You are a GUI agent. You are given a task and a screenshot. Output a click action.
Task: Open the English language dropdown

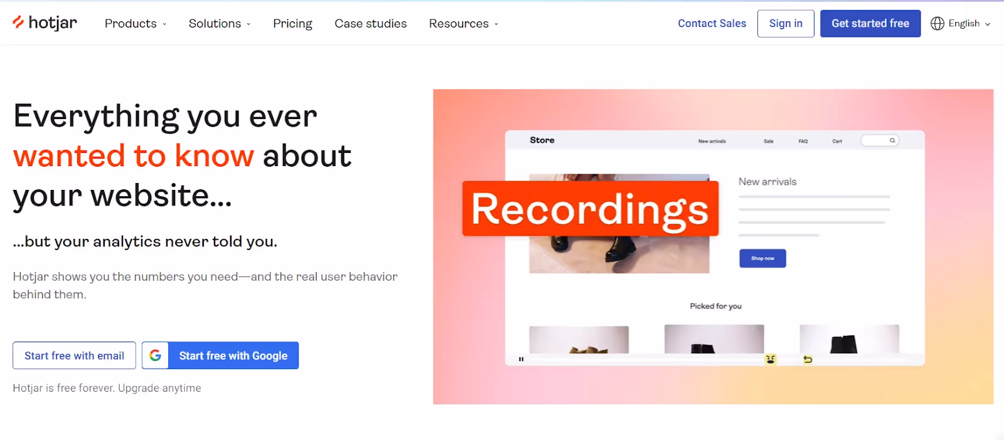point(961,23)
